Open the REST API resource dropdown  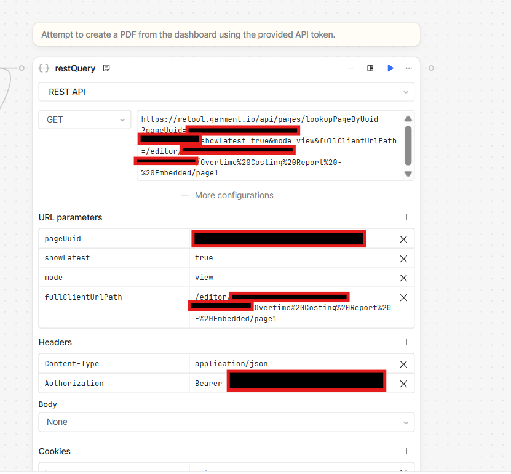pos(226,92)
